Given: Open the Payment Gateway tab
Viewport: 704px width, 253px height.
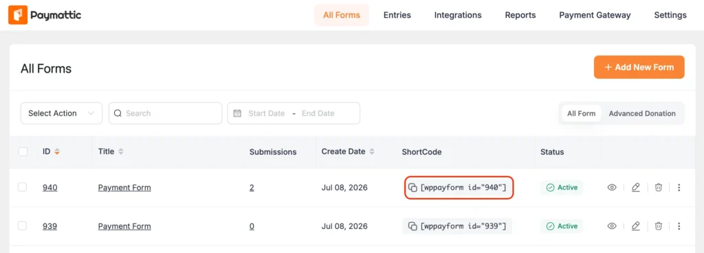Looking at the screenshot, I should point(595,15).
